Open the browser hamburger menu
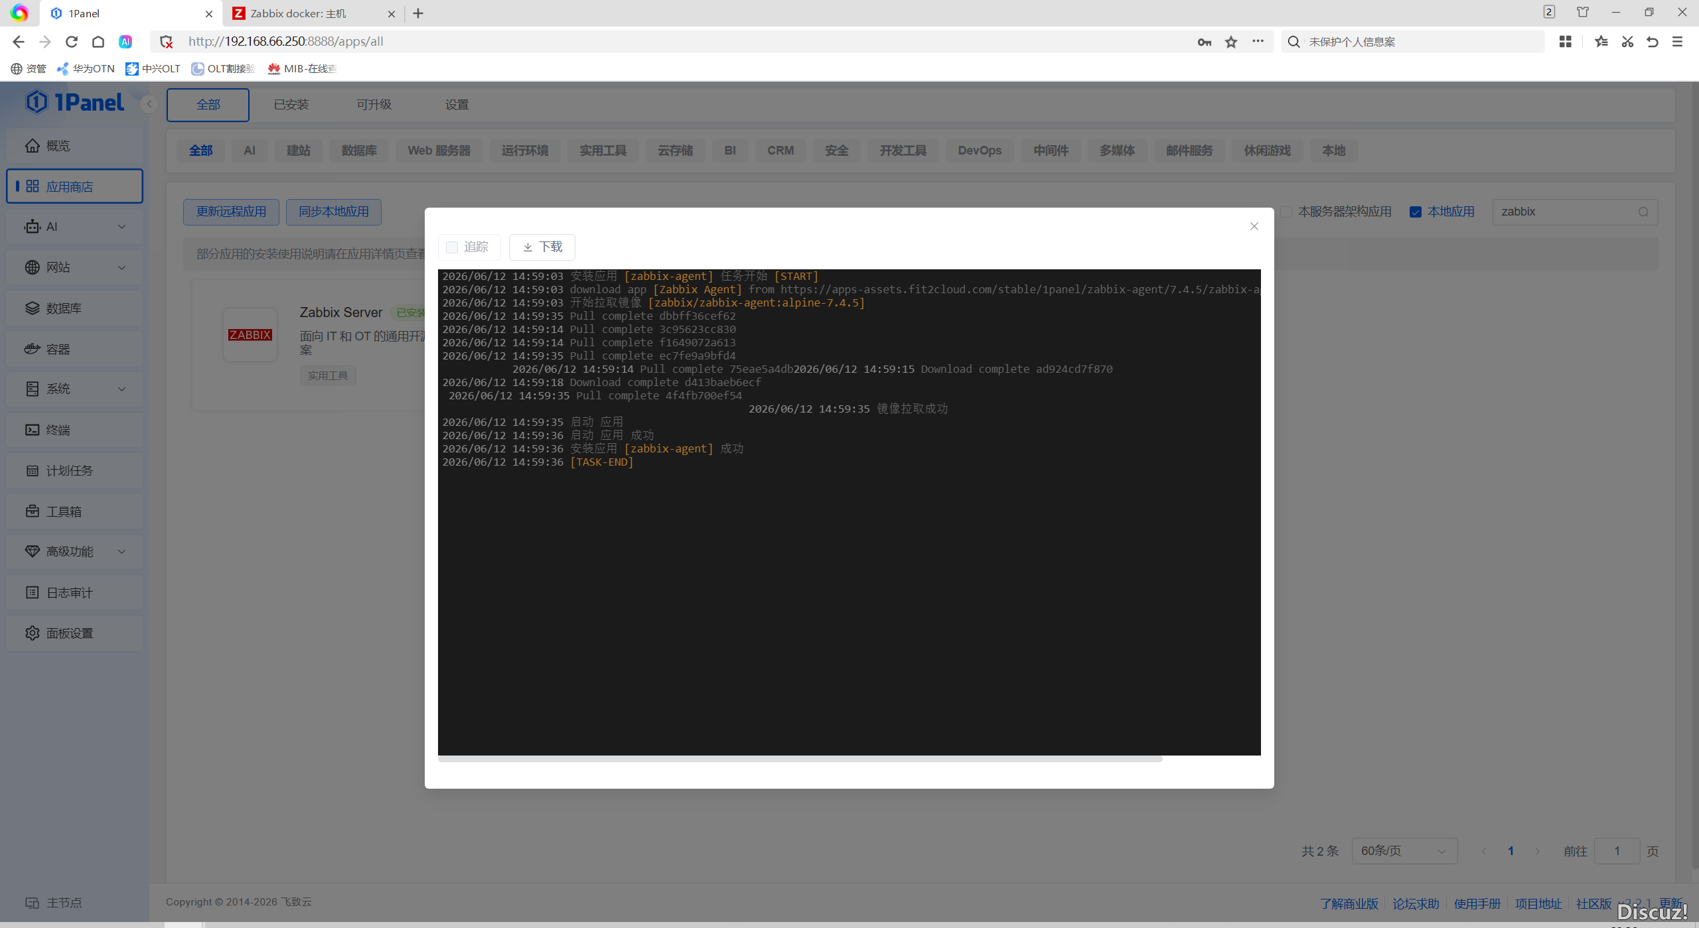 coord(1677,42)
